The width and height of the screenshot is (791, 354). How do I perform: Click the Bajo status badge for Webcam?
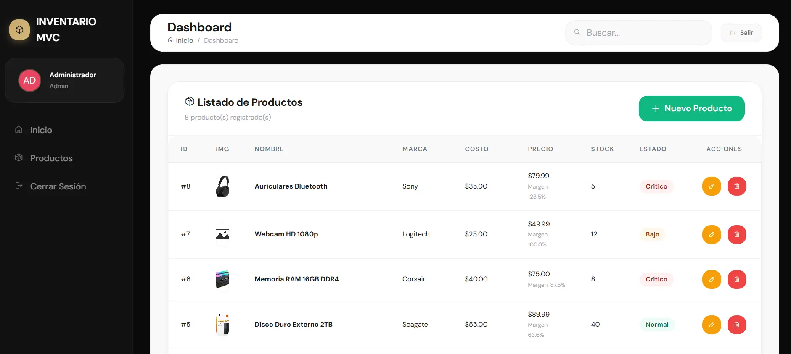(x=652, y=234)
